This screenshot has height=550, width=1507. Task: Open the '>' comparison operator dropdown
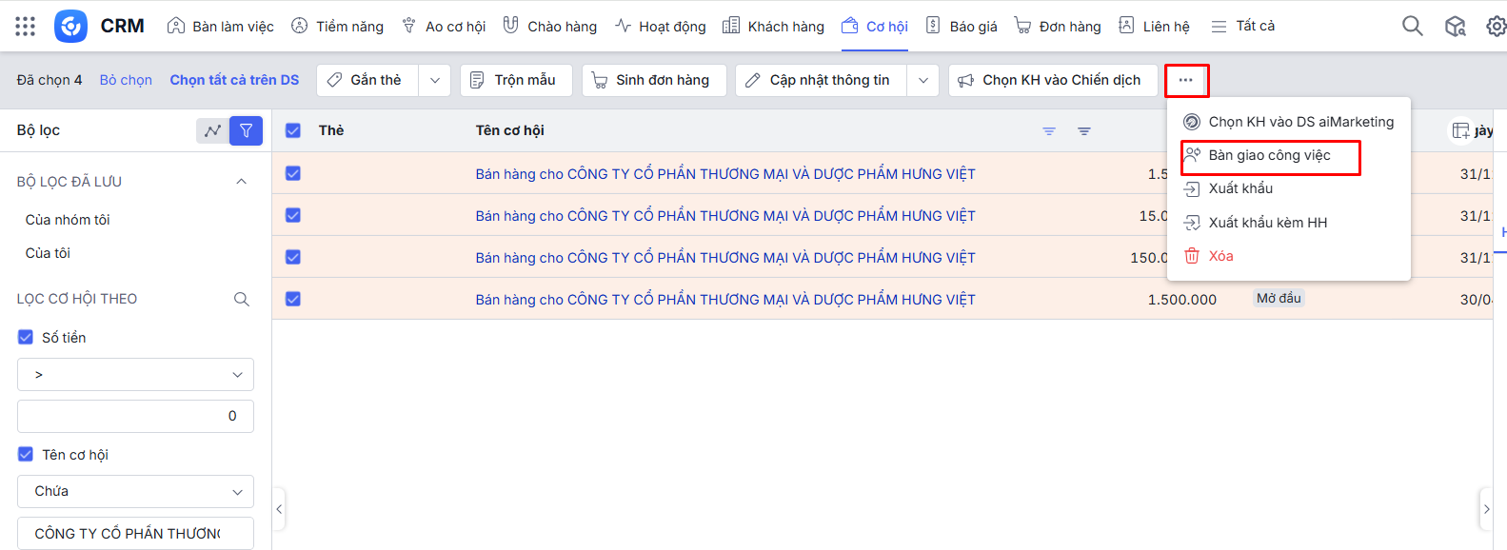[x=135, y=375]
